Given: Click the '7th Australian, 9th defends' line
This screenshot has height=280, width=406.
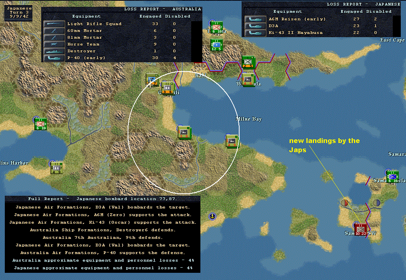Looking at the screenshot, I should (102, 237).
